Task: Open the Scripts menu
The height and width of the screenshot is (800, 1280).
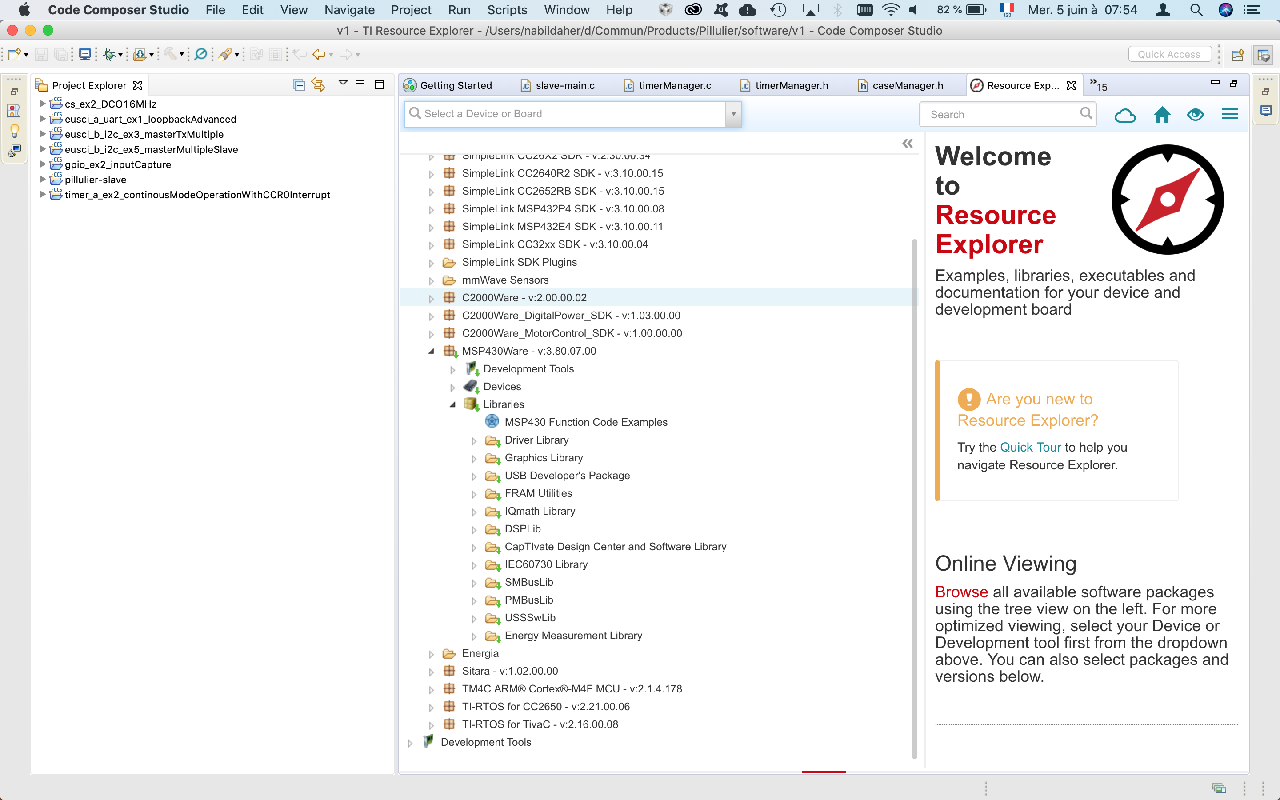Action: [507, 10]
